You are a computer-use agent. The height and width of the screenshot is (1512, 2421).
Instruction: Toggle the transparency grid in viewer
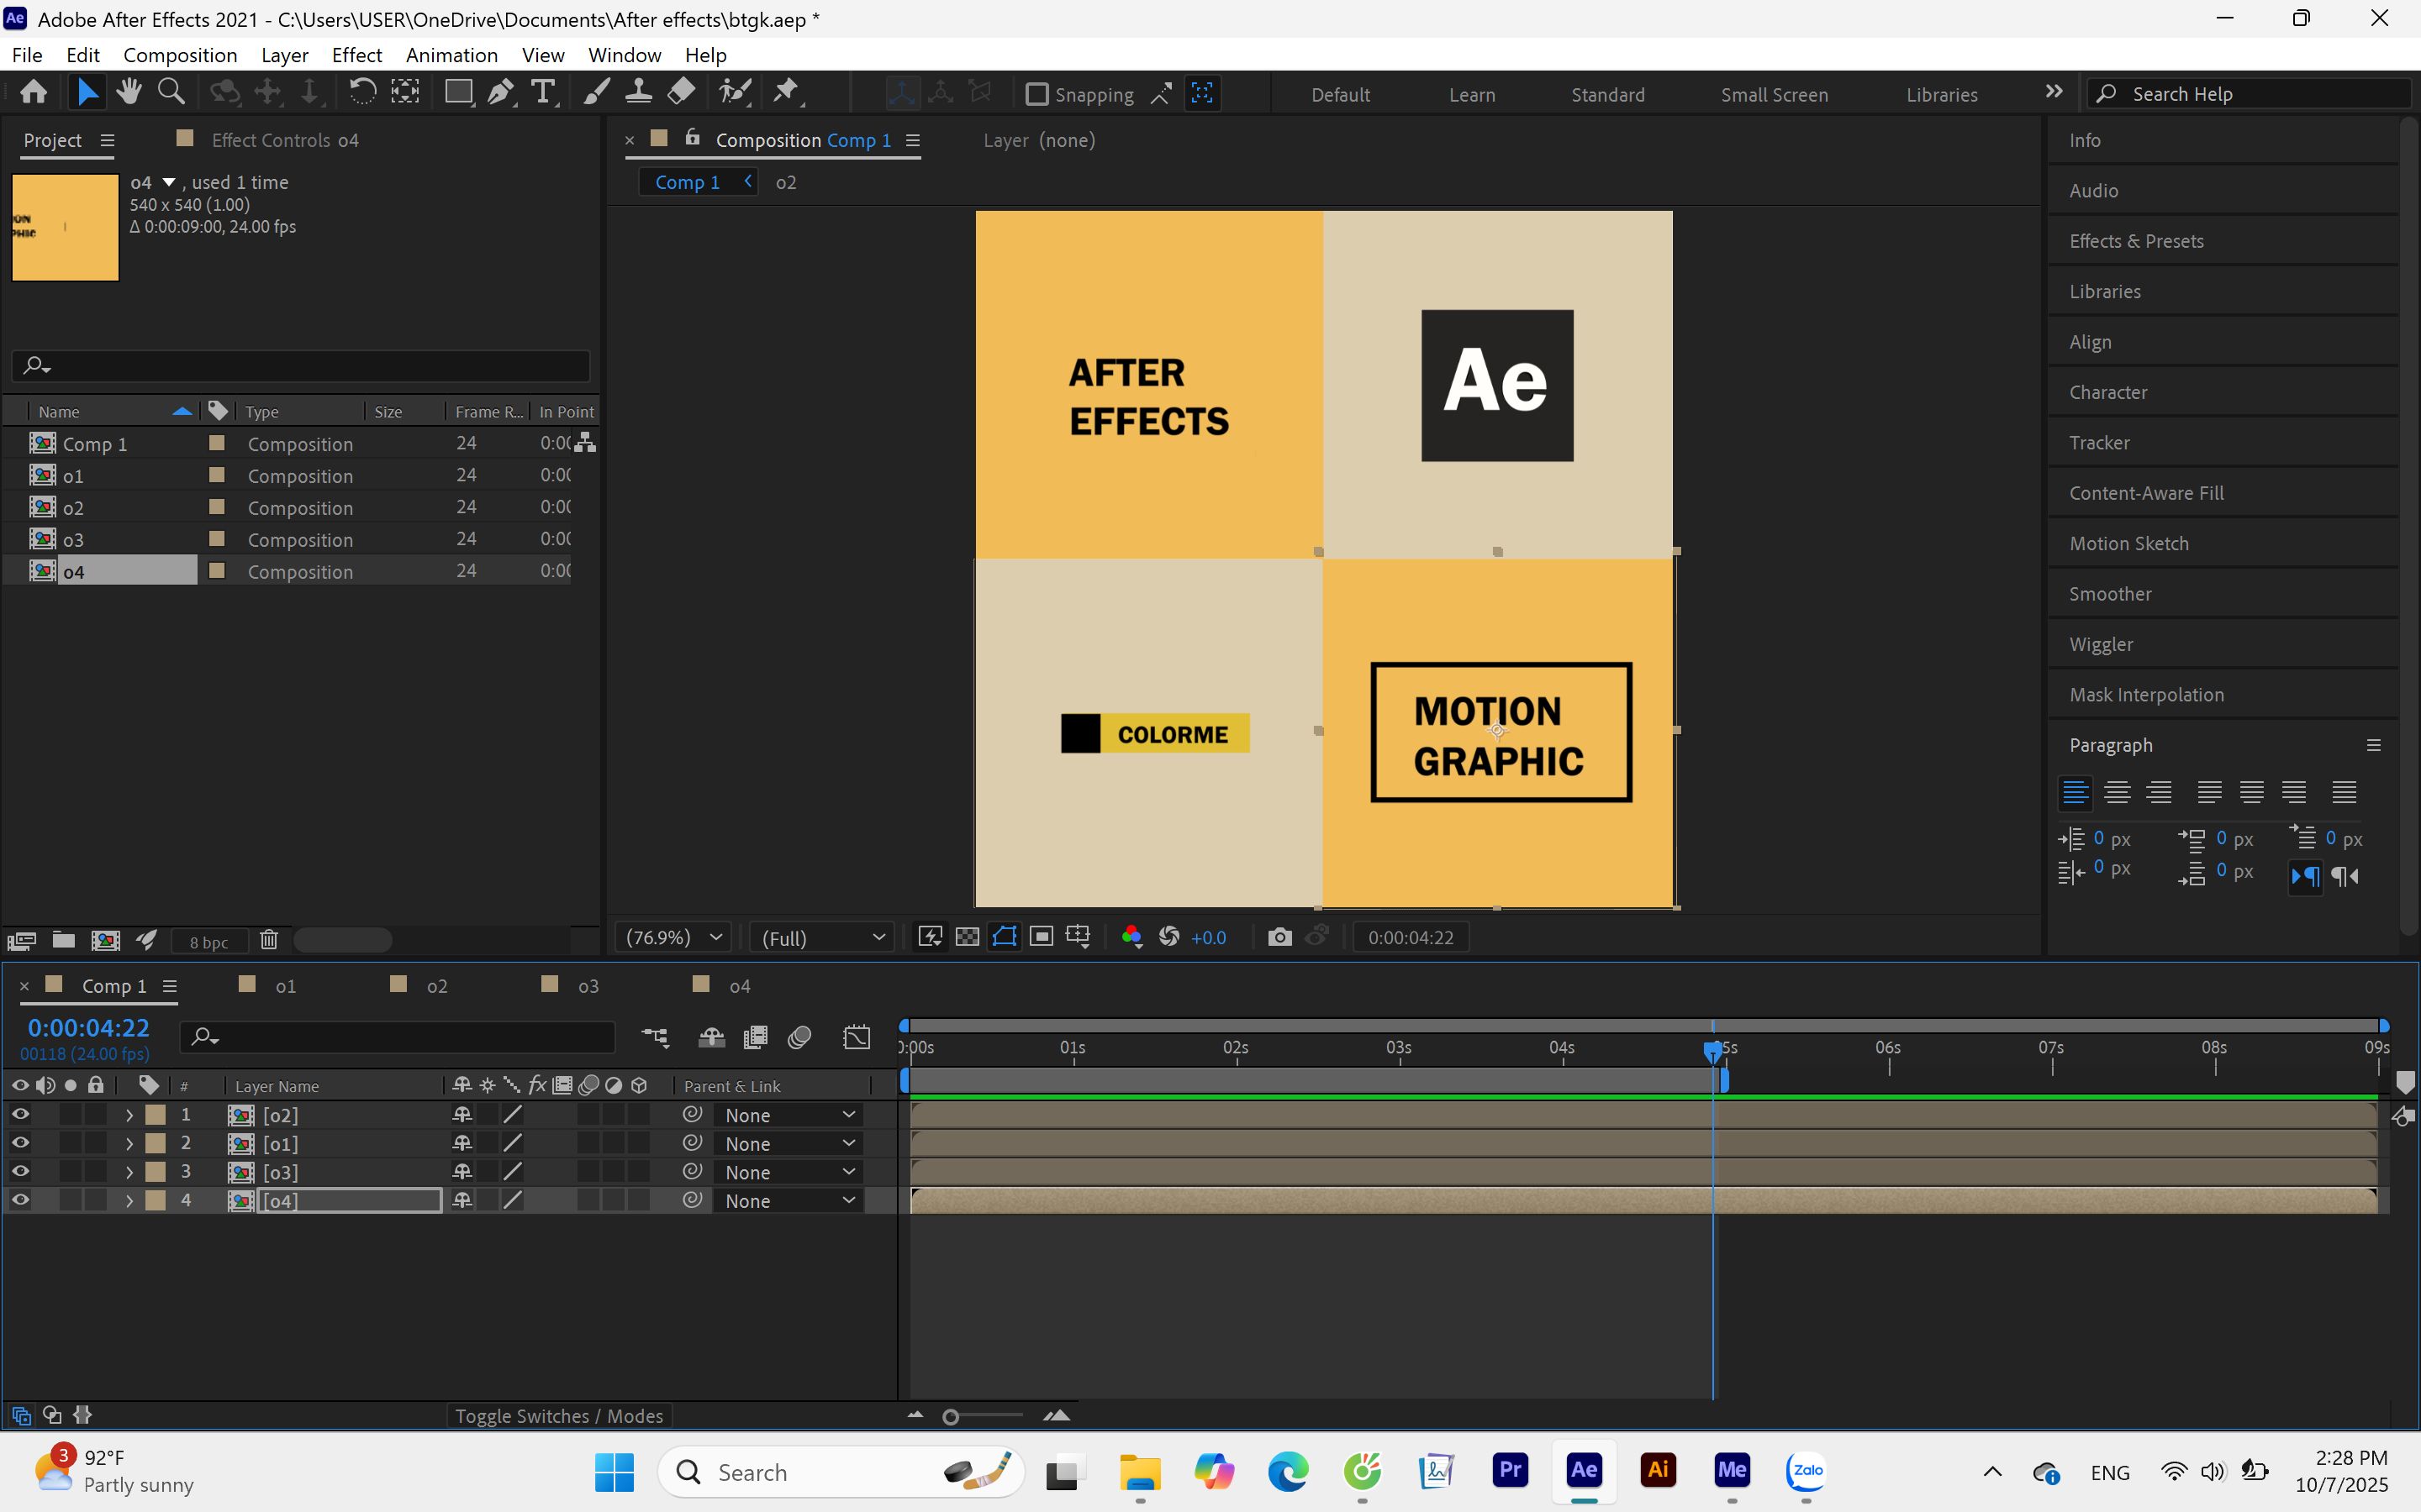(x=968, y=937)
